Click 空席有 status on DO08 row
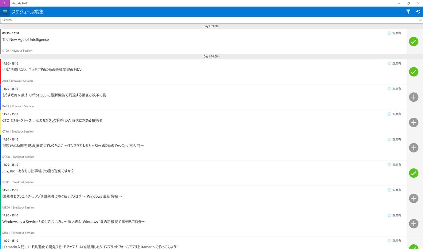This screenshot has height=249, width=423. [394, 140]
